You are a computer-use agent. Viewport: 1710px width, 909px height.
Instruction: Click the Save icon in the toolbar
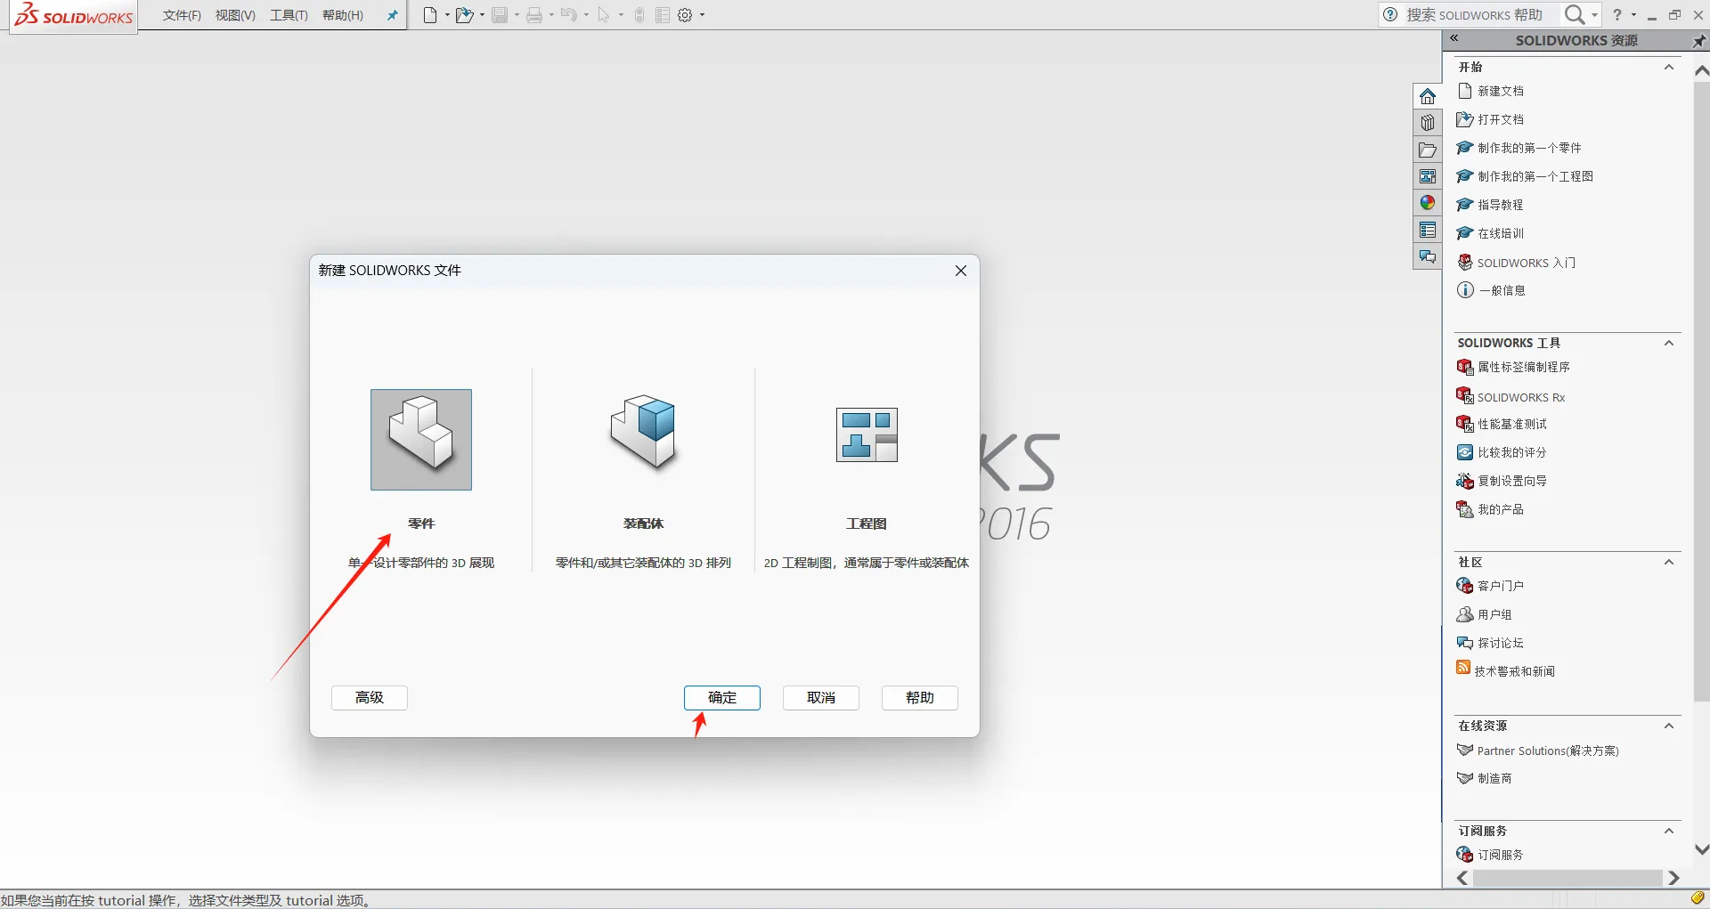click(500, 15)
